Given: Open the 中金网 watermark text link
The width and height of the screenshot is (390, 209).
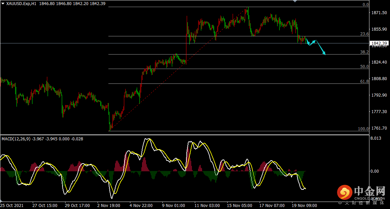Looking at the screenshot, I should [370, 192].
